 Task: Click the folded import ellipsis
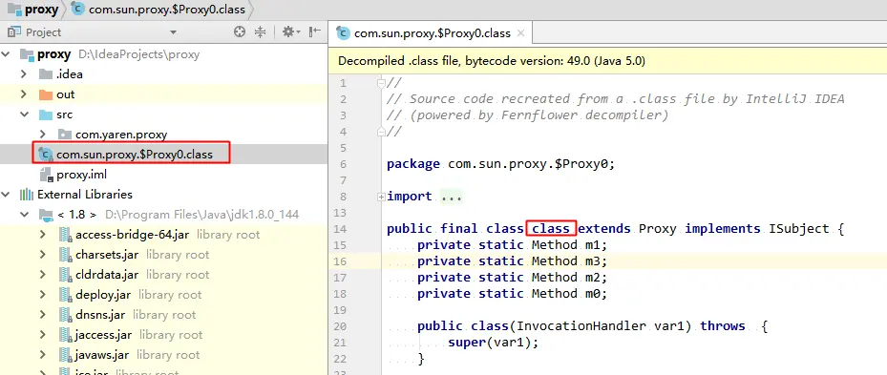(x=451, y=197)
